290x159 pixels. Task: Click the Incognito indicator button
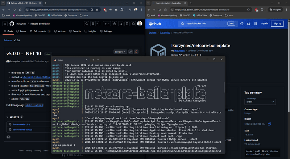click(x=275, y=10)
